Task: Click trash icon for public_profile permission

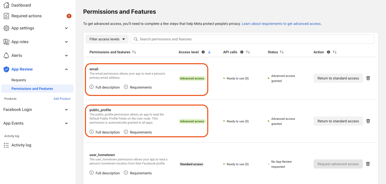Action: pos(368,121)
